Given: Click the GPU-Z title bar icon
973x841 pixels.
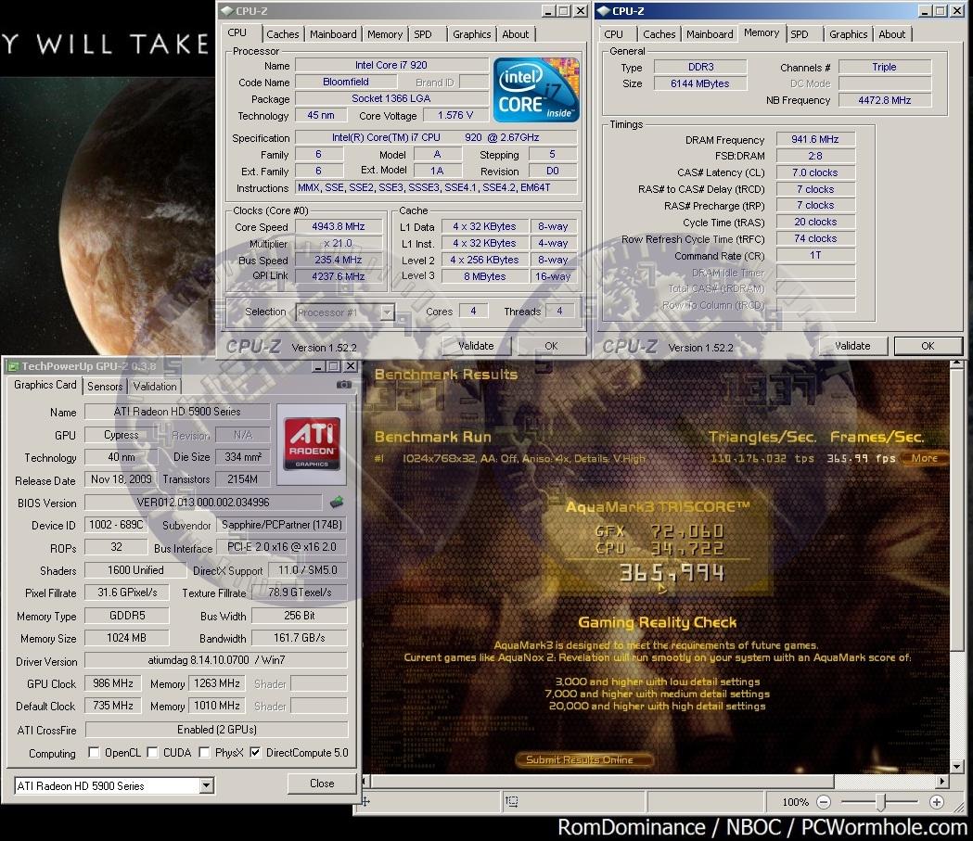Looking at the screenshot, I should 12,366.
